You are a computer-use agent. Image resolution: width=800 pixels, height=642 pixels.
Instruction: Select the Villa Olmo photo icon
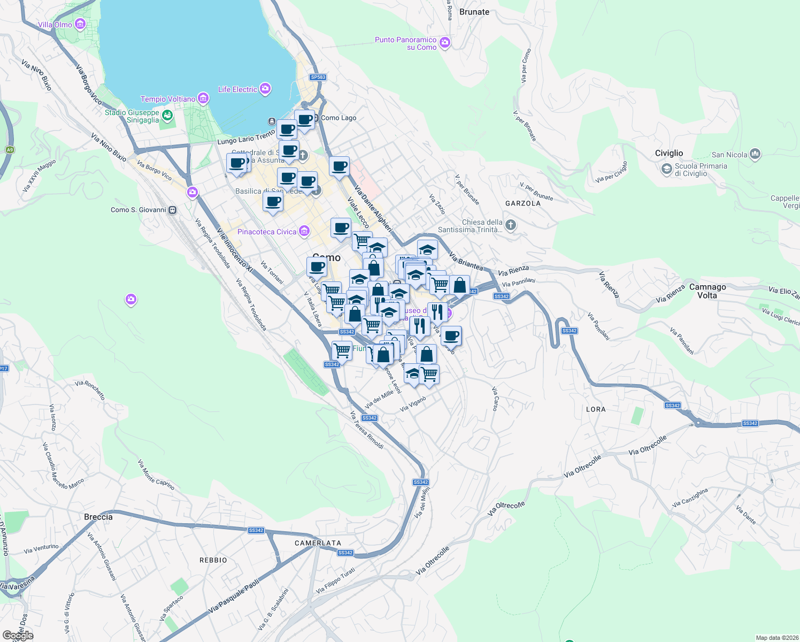[x=80, y=24]
